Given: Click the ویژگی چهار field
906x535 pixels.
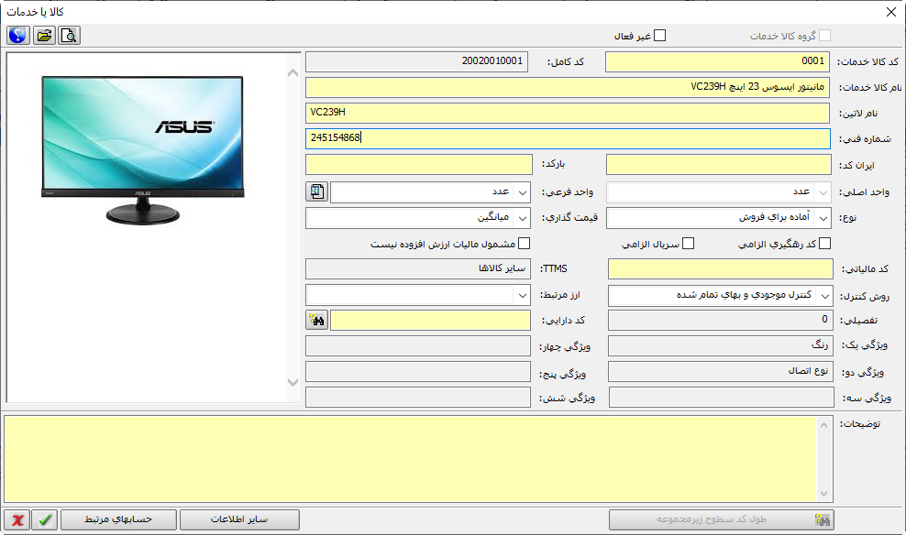Looking at the screenshot, I should coord(418,346).
